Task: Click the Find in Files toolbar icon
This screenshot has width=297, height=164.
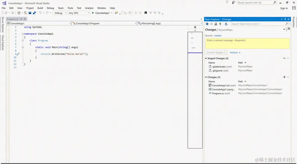Action: (116, 13)
